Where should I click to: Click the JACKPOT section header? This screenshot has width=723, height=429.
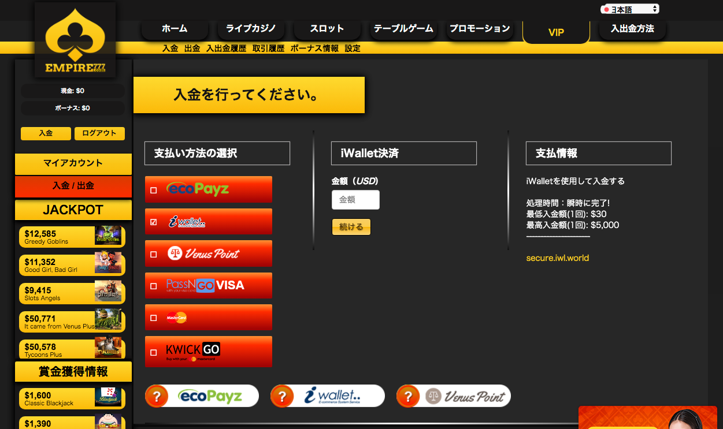pyautogui.click(x=73, y=210)
